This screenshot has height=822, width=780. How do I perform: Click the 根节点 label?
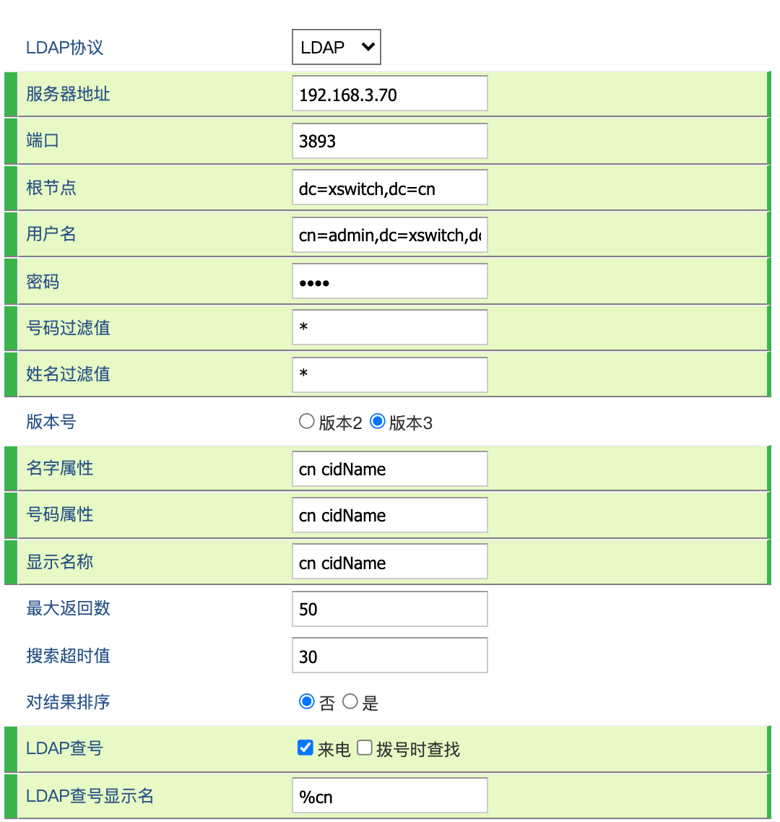tap(51, 187)
